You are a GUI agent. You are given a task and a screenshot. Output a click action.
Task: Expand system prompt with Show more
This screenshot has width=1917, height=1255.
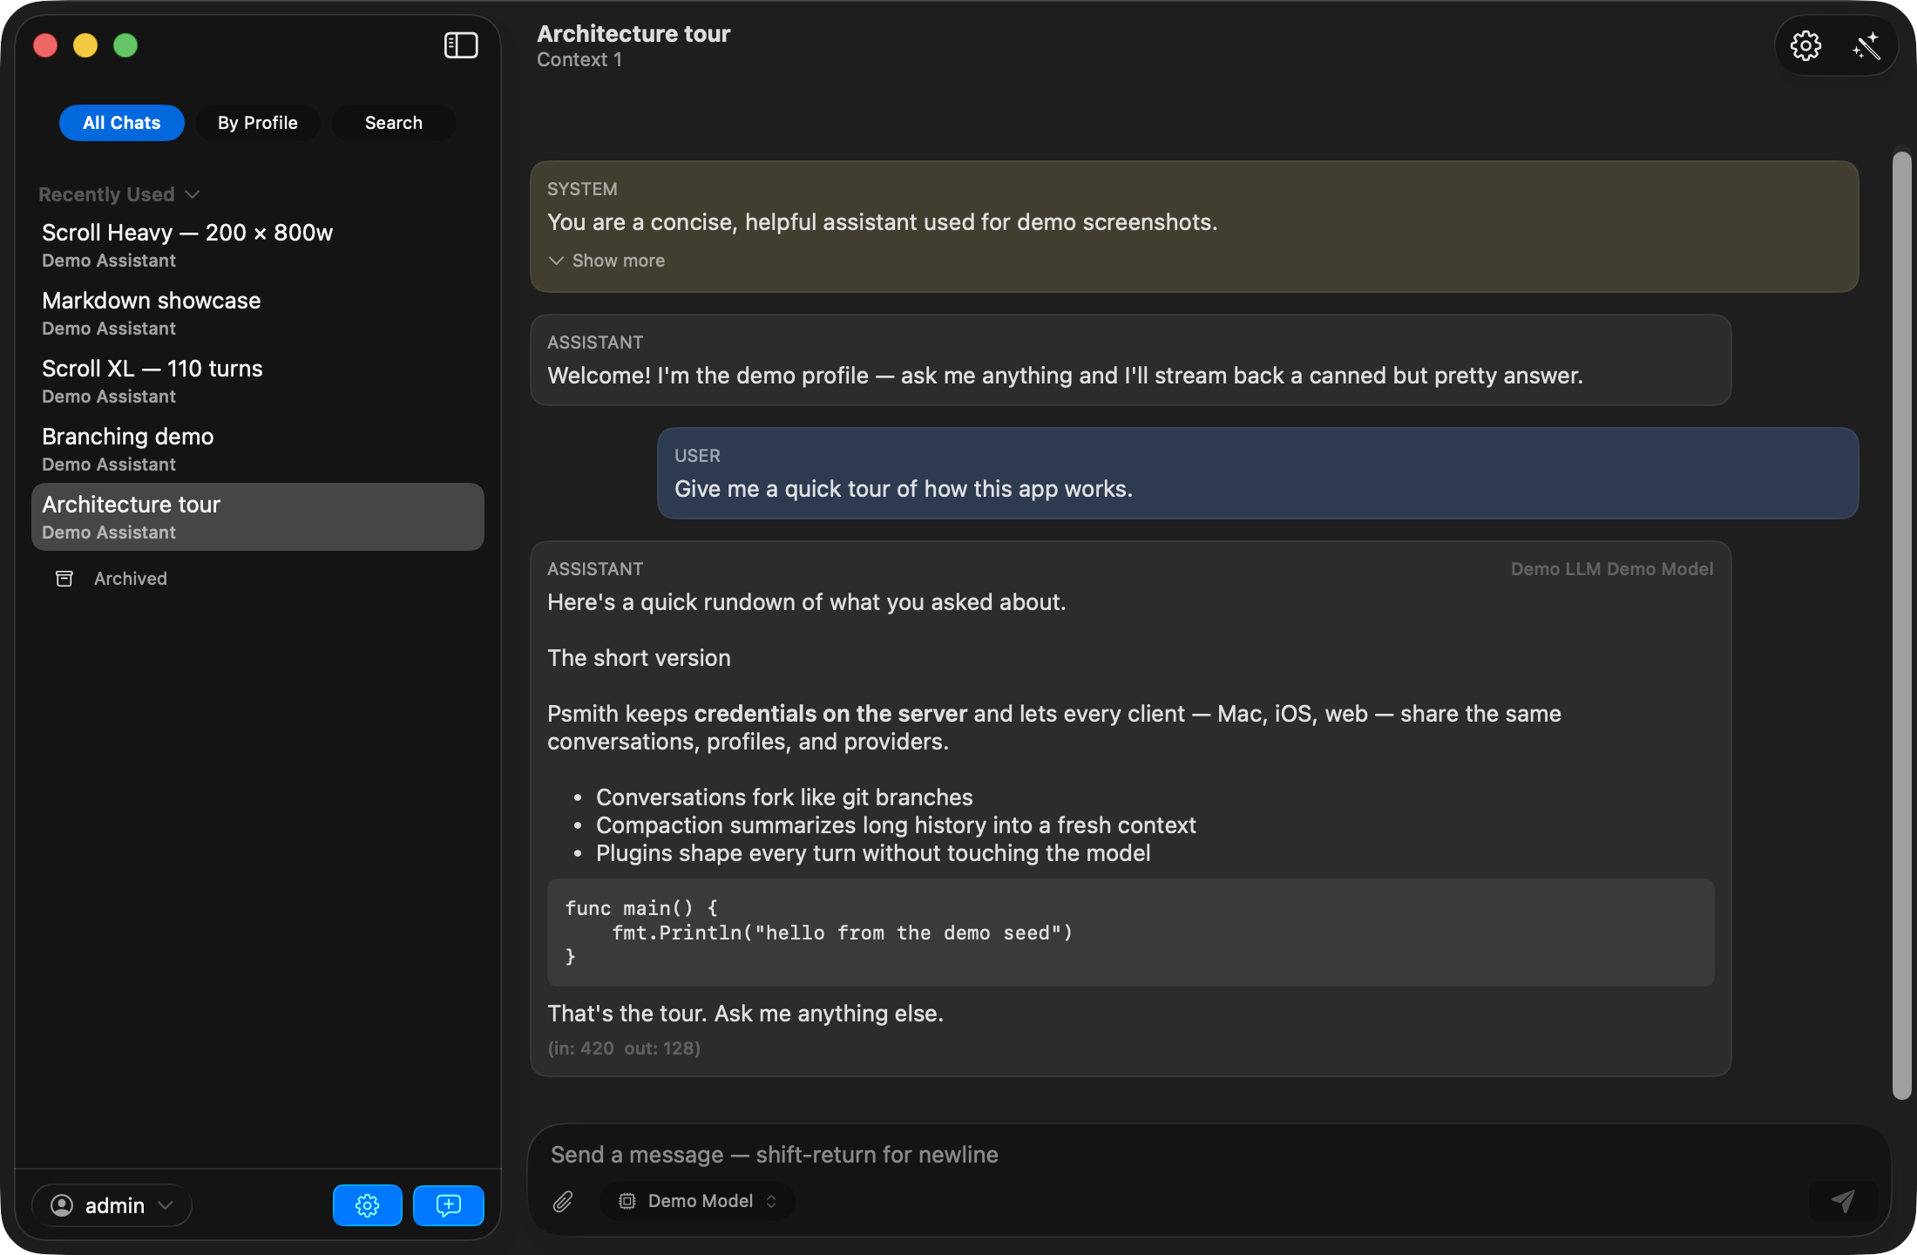click(x=606, y=261)
